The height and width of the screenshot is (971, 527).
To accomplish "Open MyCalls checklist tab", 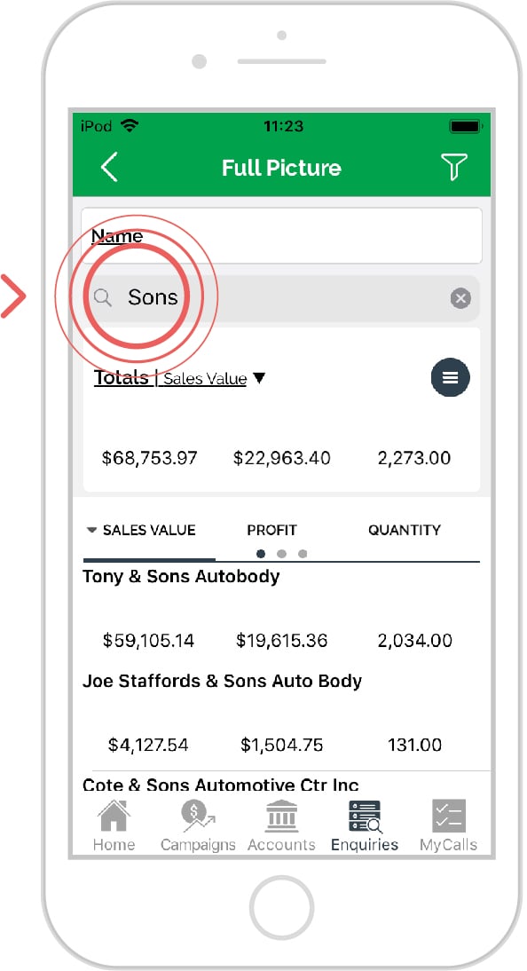I will [x=448, y=825].
